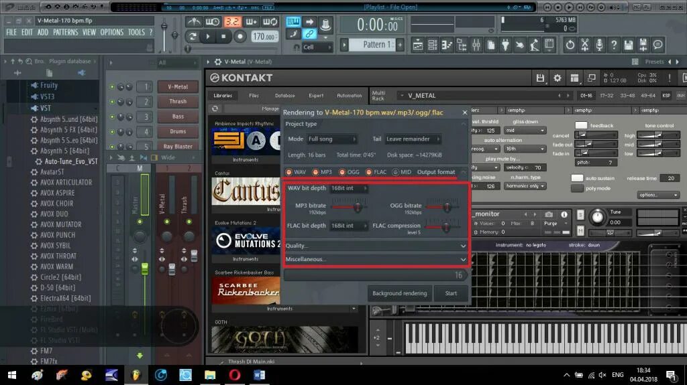Open the options dropdown in Kontakt
687x385 pixels.
point(658,195)
